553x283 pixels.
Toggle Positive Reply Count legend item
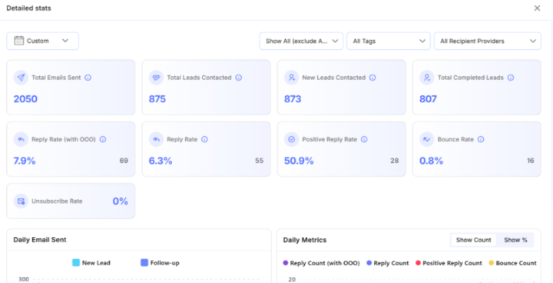click(x=449, y=263)
